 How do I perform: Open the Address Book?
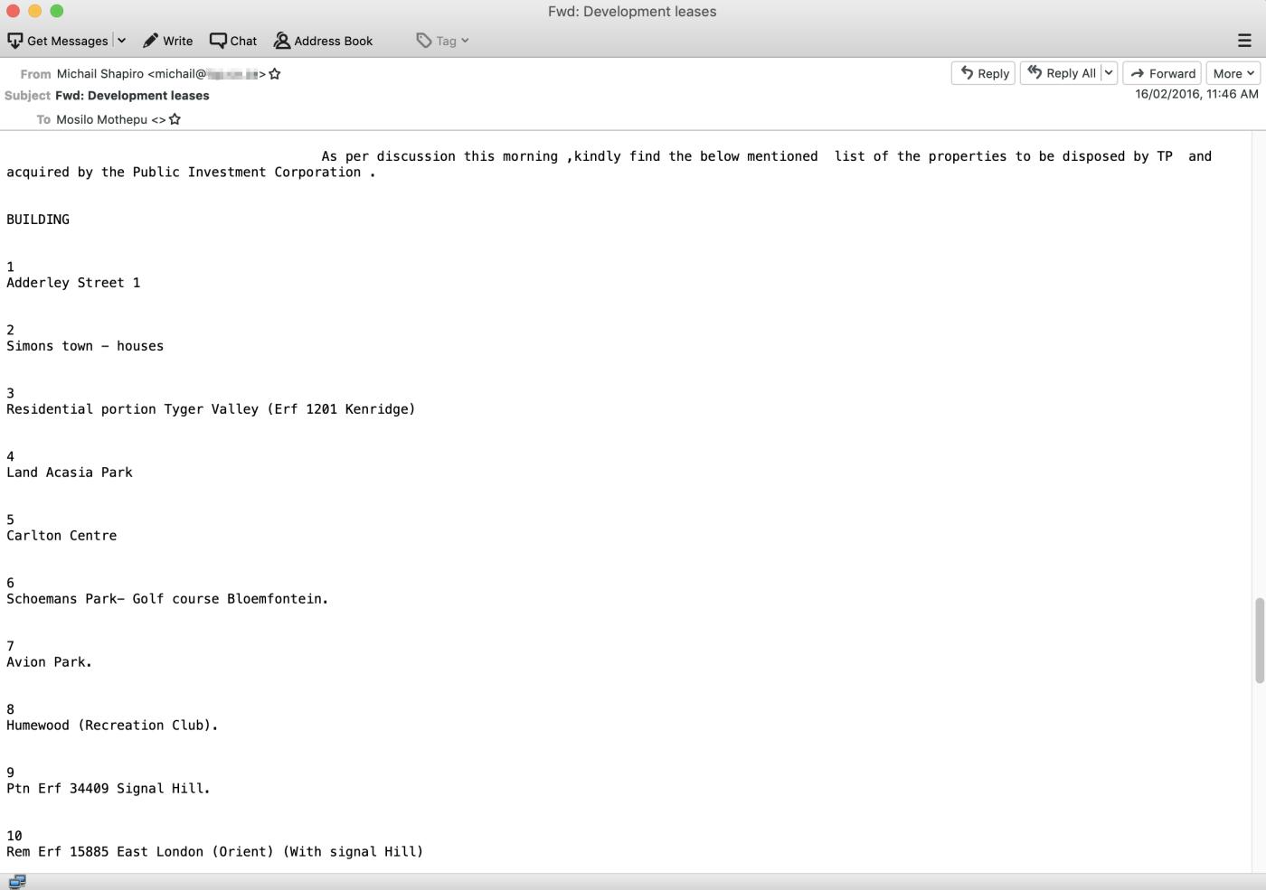[x=323, y=41]
